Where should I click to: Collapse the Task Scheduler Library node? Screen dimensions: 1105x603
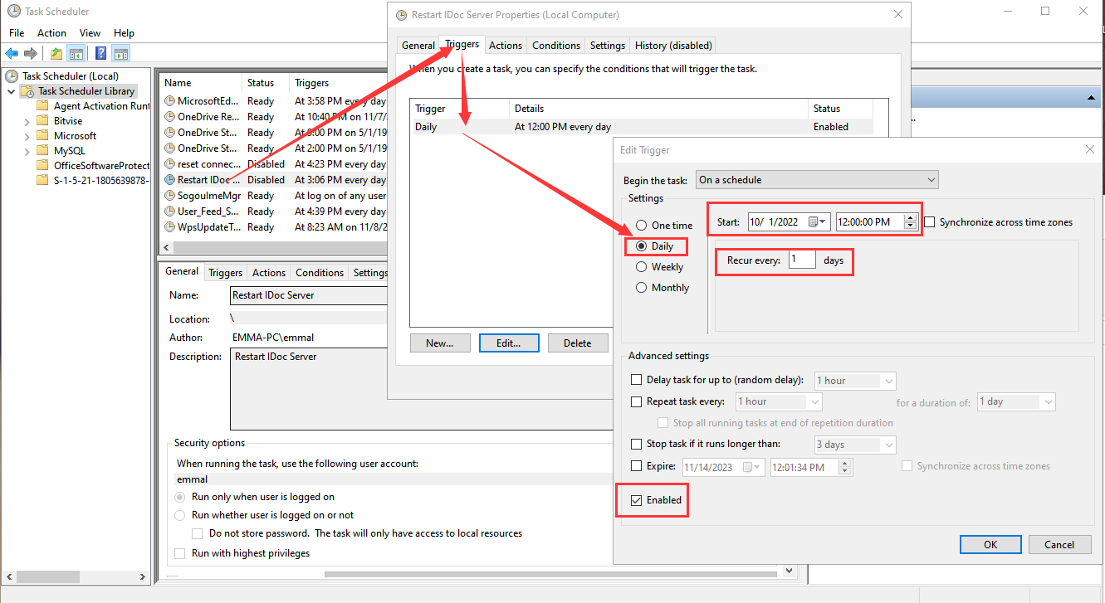coord(11,91)
